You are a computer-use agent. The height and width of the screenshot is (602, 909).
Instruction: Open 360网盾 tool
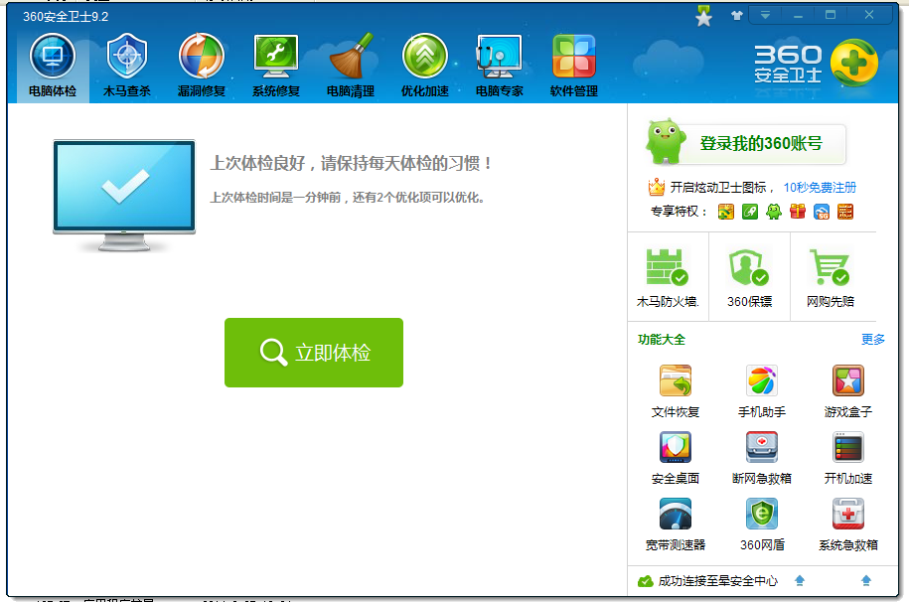[x=762, y=525]
